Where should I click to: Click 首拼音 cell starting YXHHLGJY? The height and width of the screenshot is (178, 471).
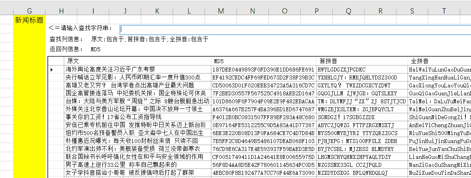pos(362,77)
